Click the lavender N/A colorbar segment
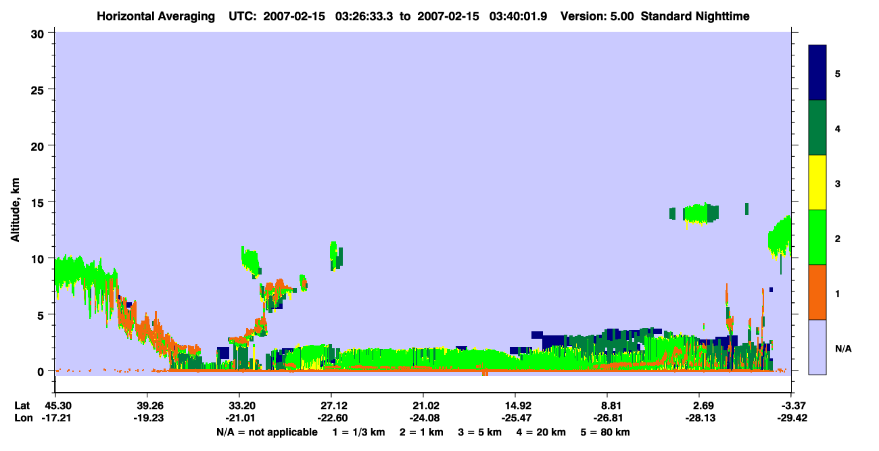Image resolution: width=879 pixels, height=451 pixels. [x=817, y=347]
